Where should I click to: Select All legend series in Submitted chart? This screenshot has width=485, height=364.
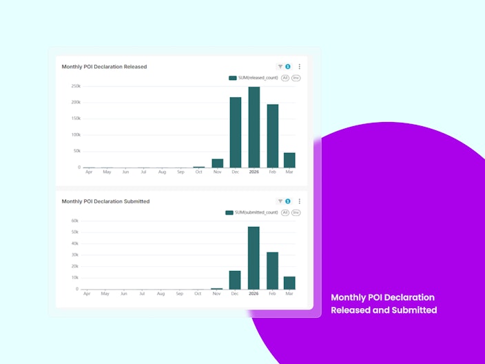pyautogui.click(x=285, y=212)
